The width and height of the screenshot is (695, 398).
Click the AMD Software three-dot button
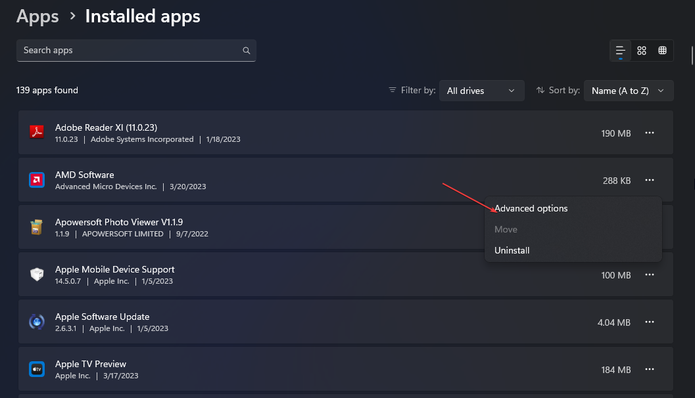650,180
